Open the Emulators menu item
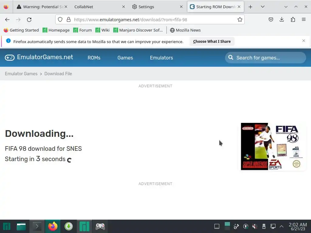 point(162,58)
